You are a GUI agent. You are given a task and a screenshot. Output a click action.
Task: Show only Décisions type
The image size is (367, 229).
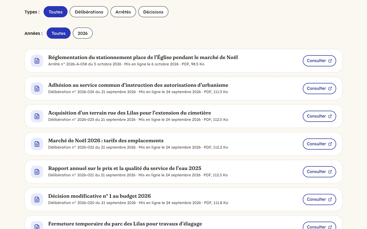[153, 12]
